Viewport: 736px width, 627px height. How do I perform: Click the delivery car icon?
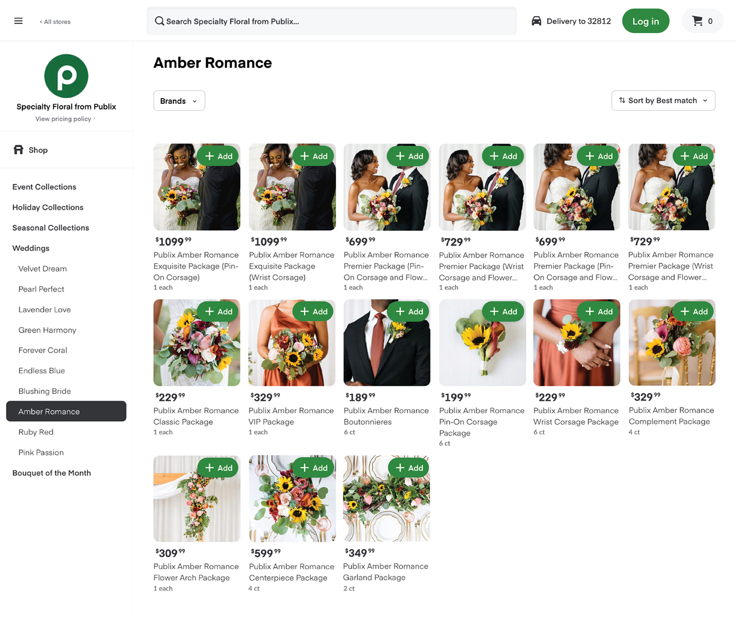point(536,21)
